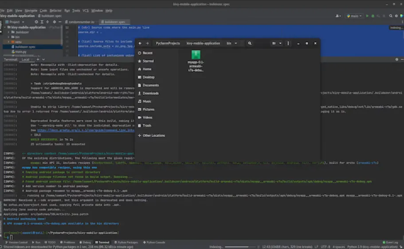The image size is (404, 249).
Task: Open the main run configuration dropdown
Action: click(x=354, y=16)
